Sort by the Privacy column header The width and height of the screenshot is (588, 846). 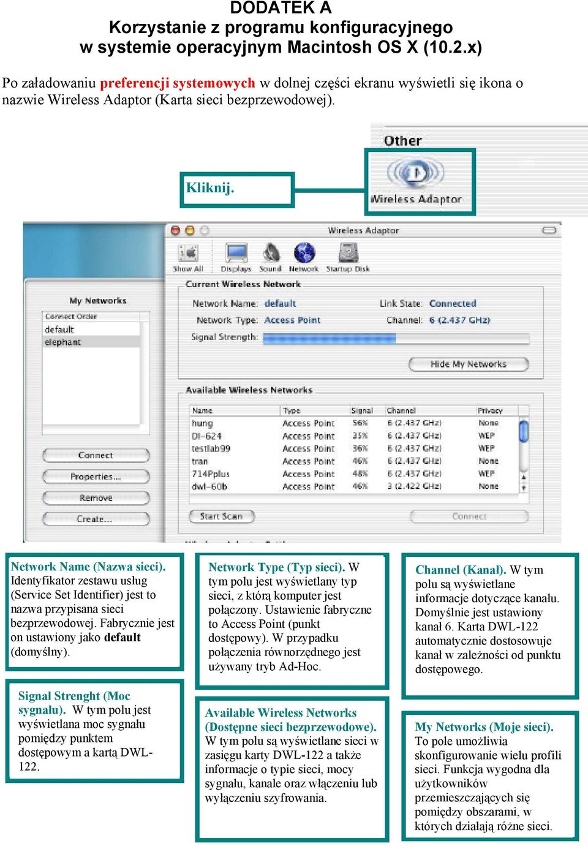tap(497, 410)
